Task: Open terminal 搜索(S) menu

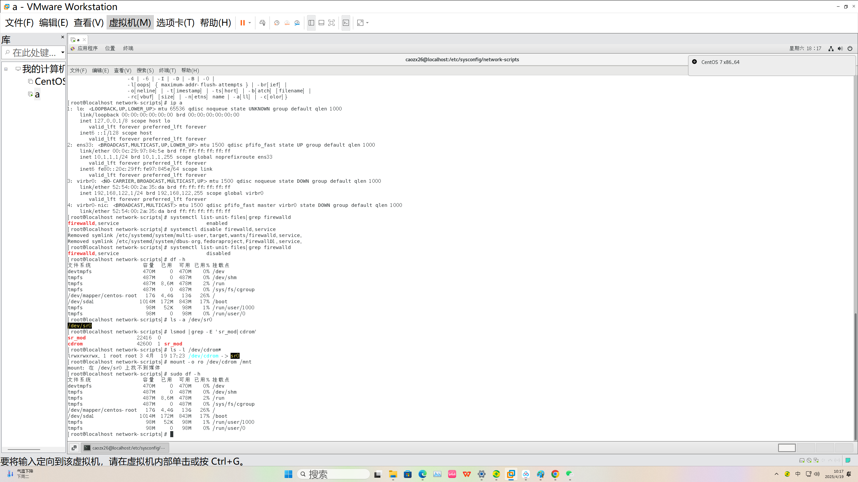Action: pos(145,70)
